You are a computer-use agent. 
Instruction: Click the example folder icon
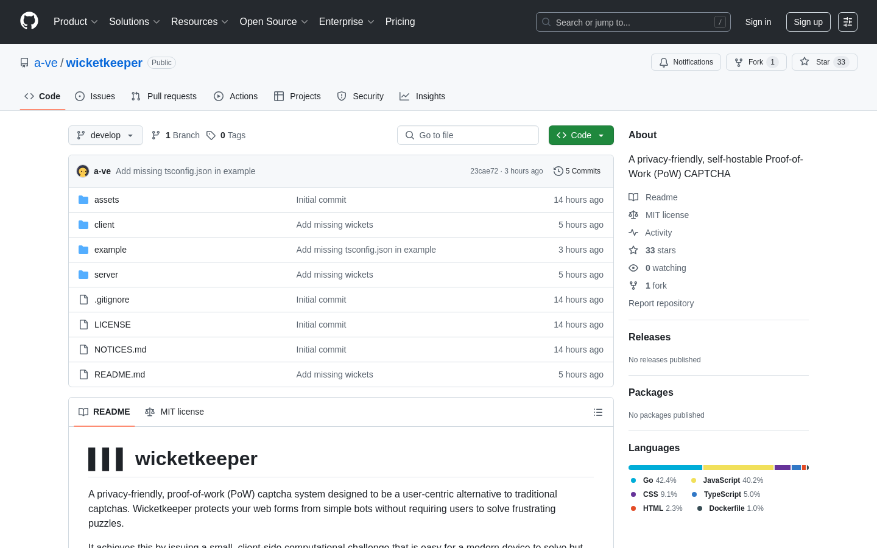(x=83, y=250)
